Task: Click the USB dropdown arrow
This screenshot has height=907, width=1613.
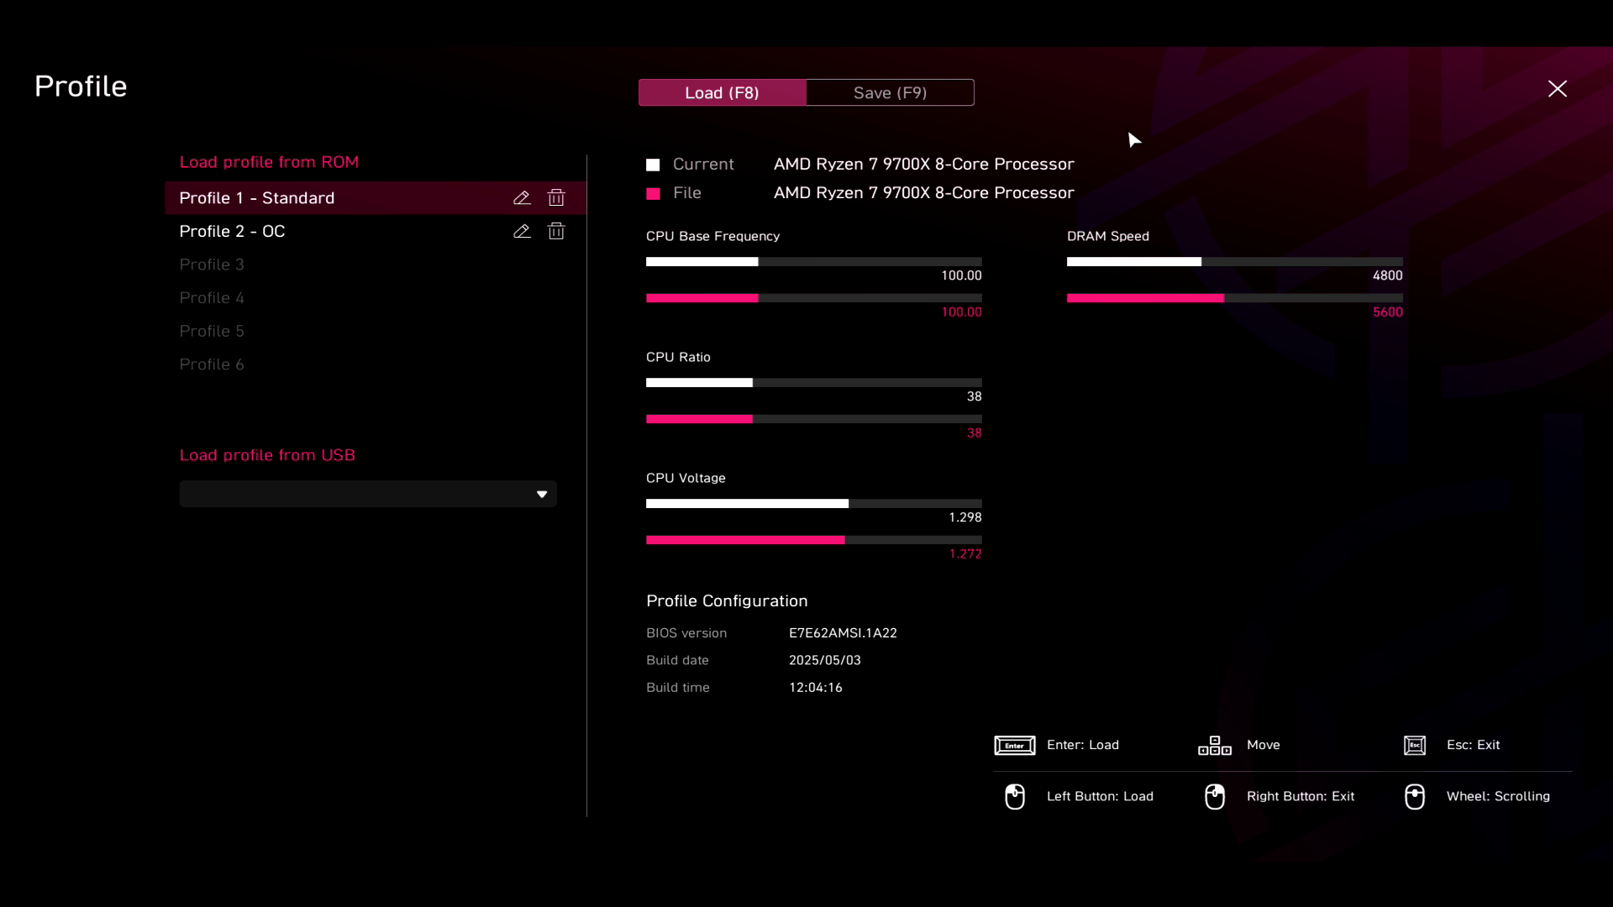Action: [x=542, y=494]
